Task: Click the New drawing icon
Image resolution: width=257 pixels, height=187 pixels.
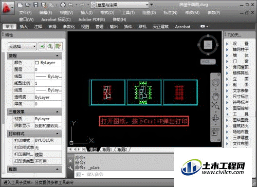Action: pos(21,5)
